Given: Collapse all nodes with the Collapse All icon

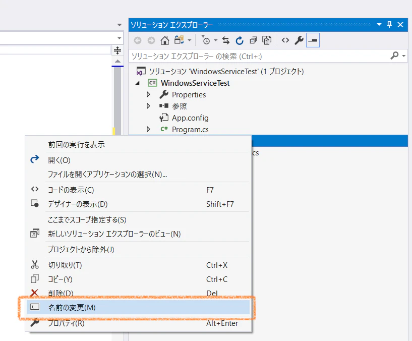Looking at the screenshot, I should (x=253, y=40).
